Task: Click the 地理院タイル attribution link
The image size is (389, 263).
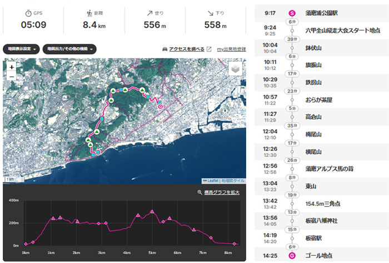Action: [233, 180]
